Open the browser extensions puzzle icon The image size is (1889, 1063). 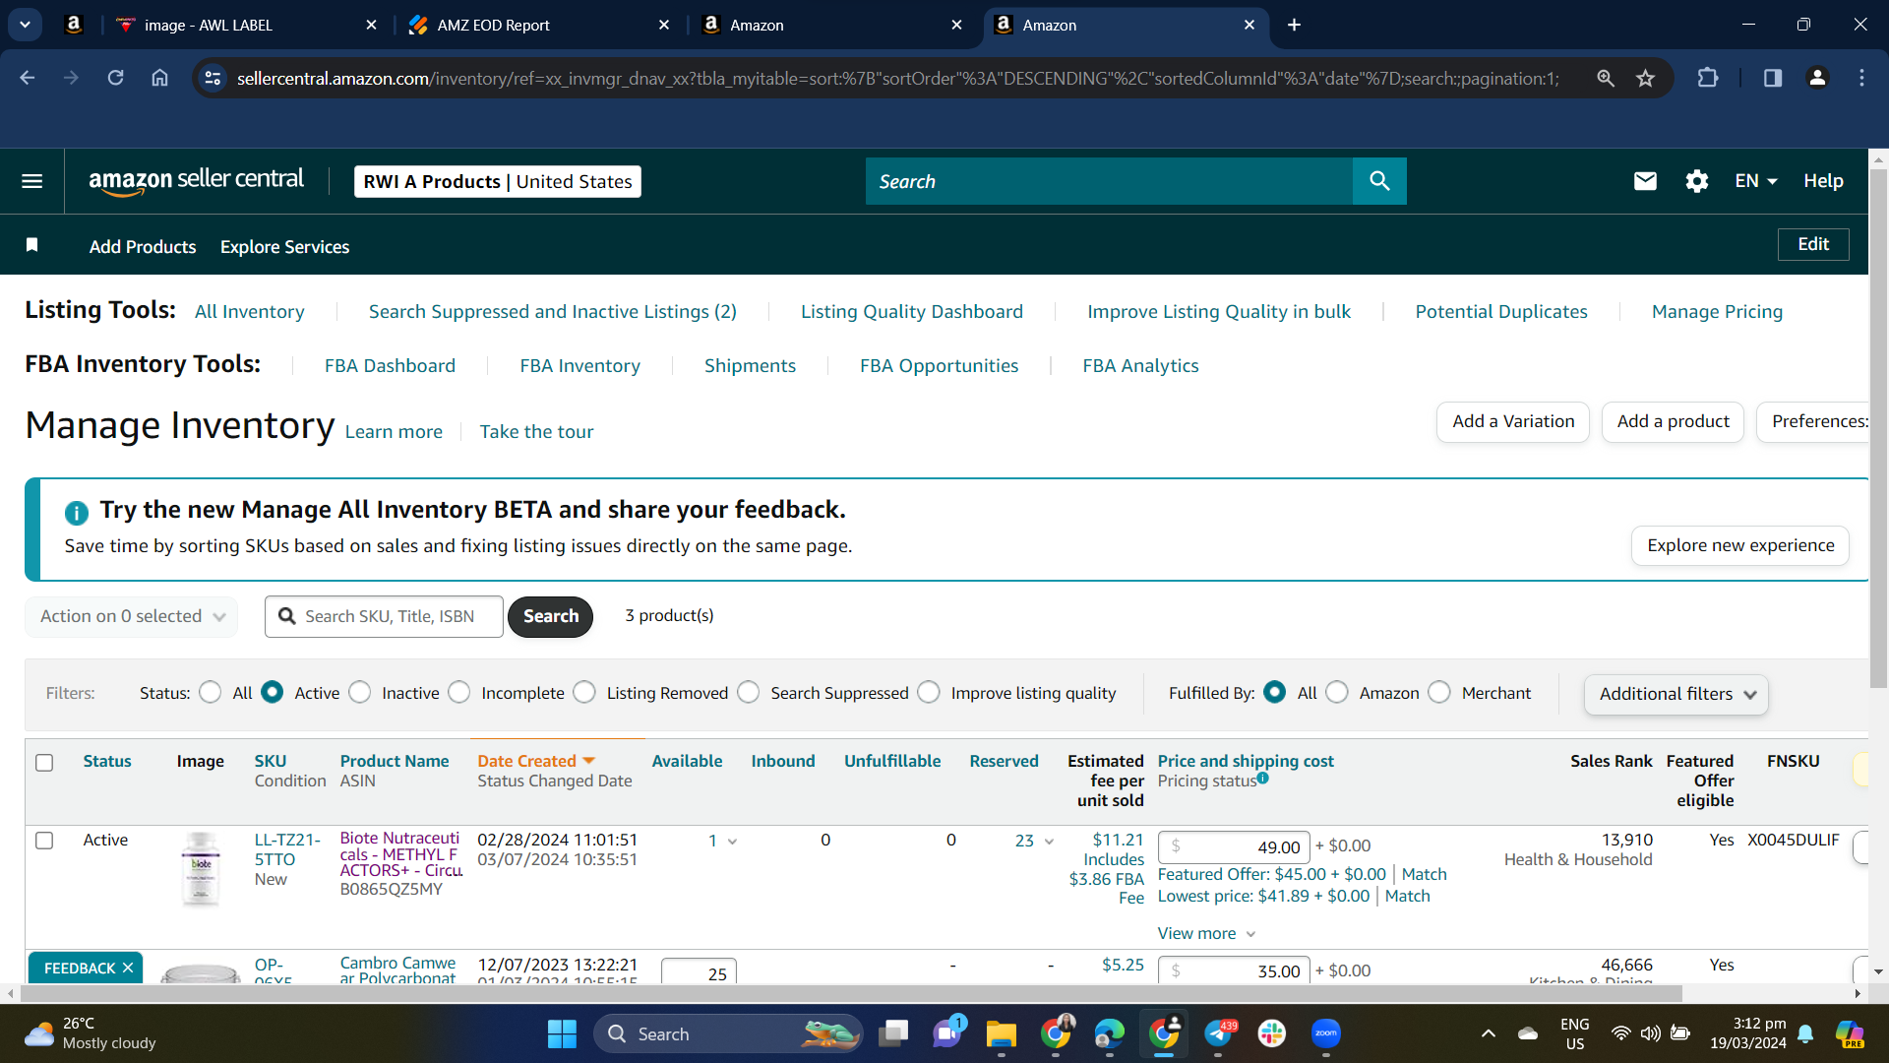click(1708, 78)
